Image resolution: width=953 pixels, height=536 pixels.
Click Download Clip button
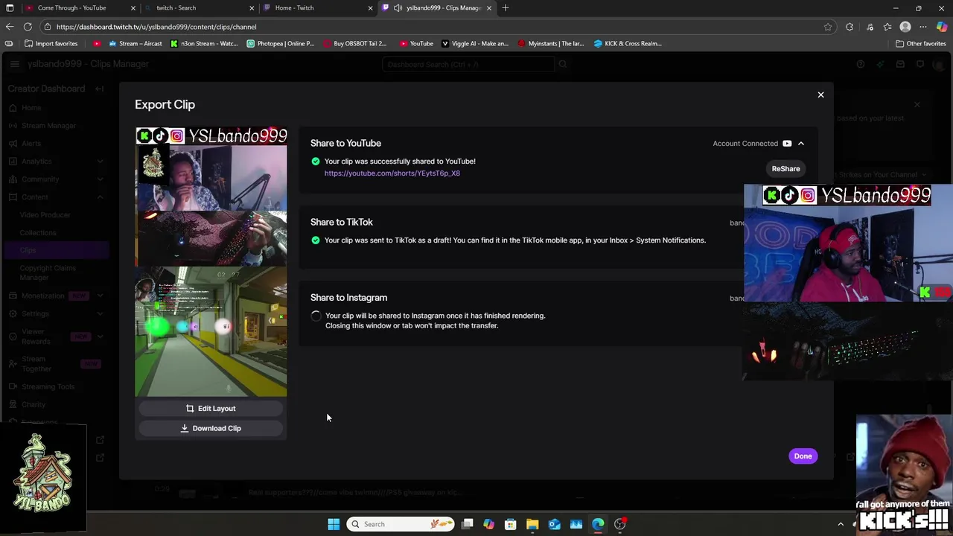point(211,429)
